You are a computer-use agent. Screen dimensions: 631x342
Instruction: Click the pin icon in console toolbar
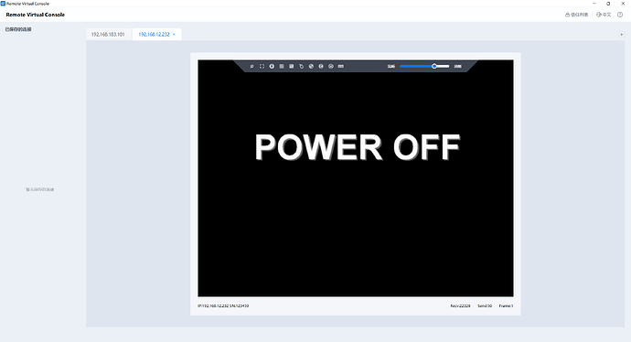point(251,67)
